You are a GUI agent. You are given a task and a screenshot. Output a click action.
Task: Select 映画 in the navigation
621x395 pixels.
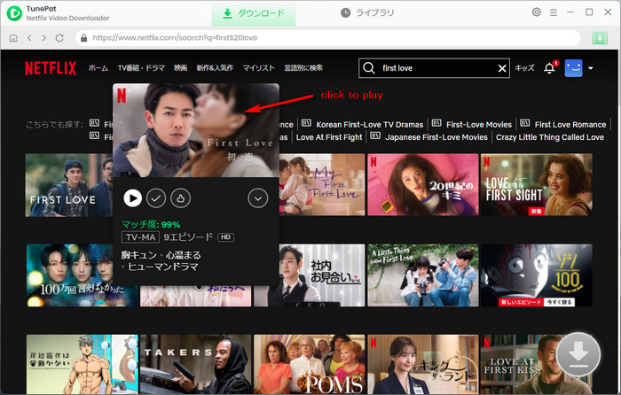tap(181, 68)
